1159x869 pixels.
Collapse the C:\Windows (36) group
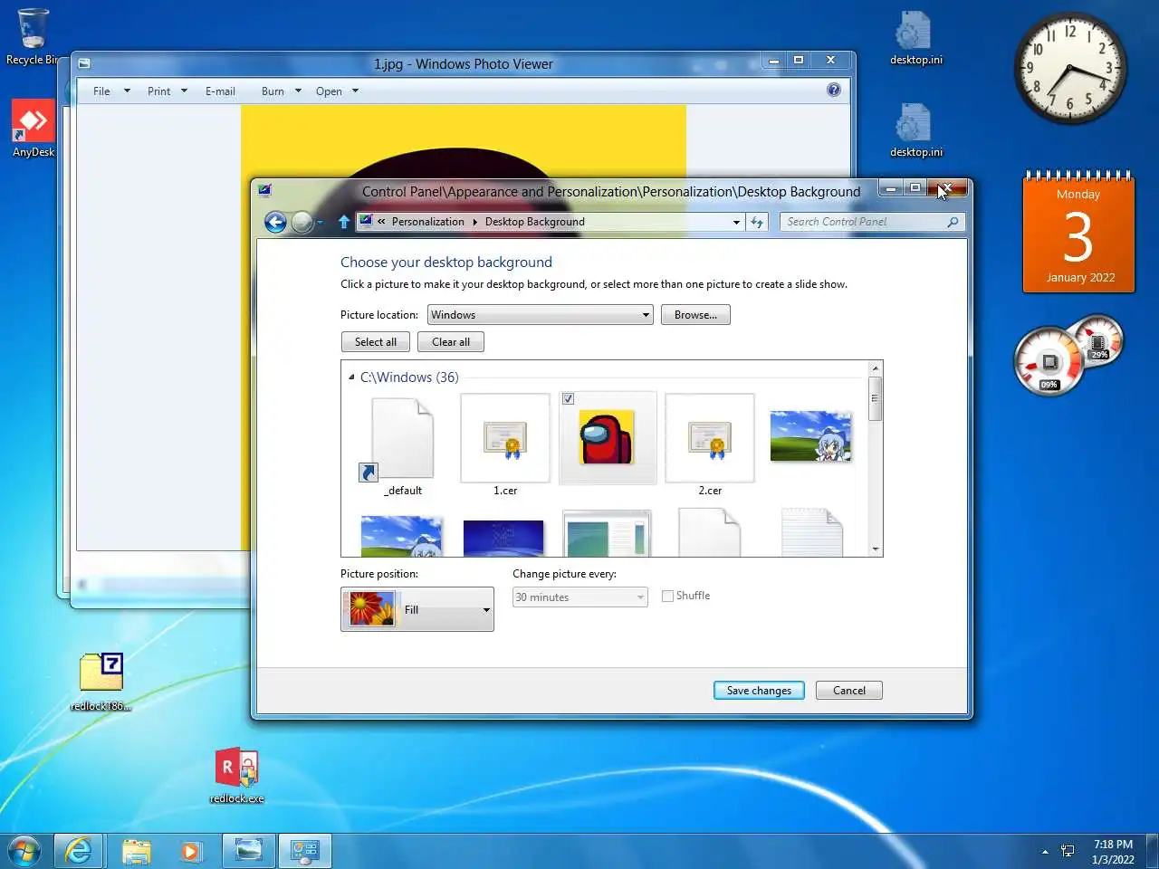pyautogui.click(x=351, y=377)
